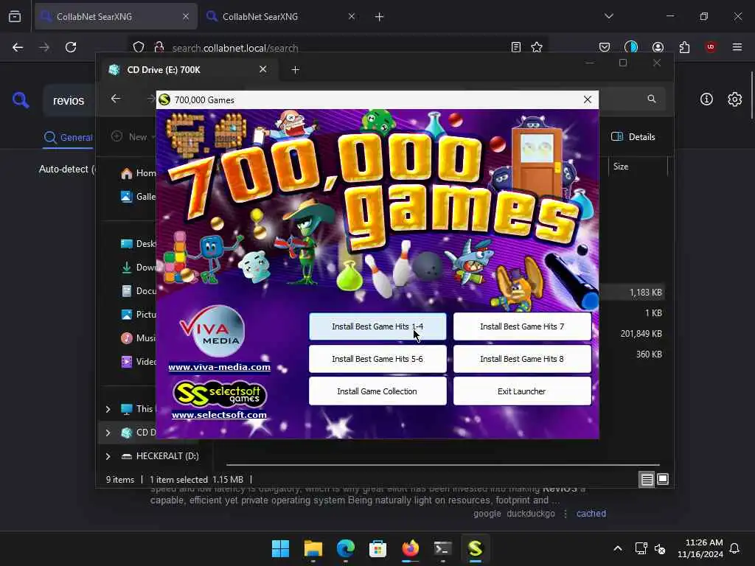Click Install Game Collection button
755x566 pixels.
tap(377, 391)
